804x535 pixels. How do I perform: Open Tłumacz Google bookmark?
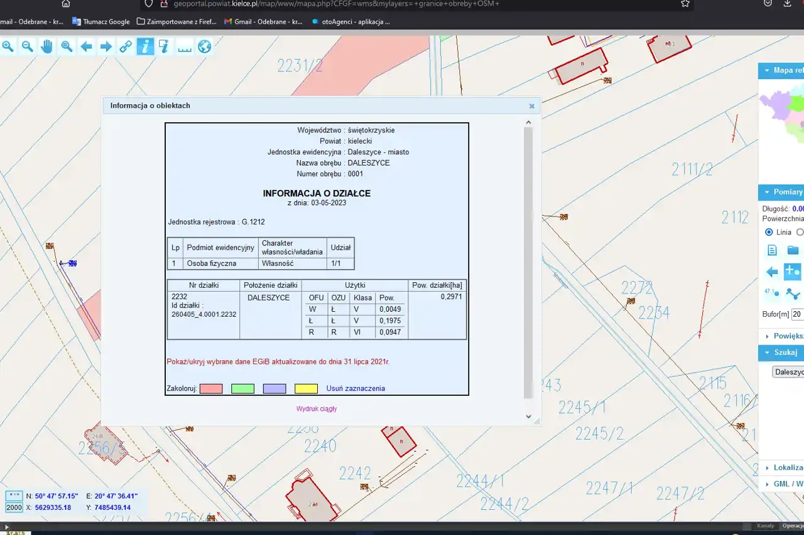[x=101, y=21]
